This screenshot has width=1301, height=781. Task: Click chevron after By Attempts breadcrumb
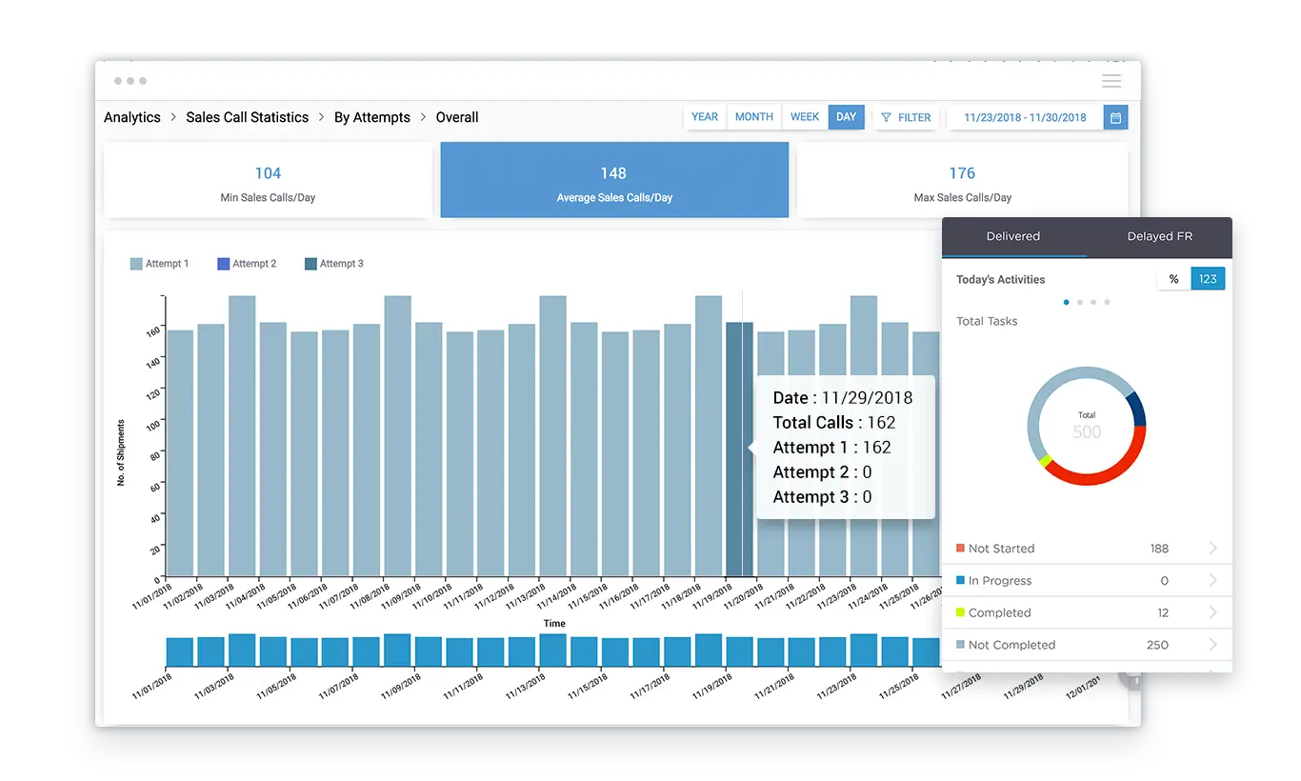point(424,117)
